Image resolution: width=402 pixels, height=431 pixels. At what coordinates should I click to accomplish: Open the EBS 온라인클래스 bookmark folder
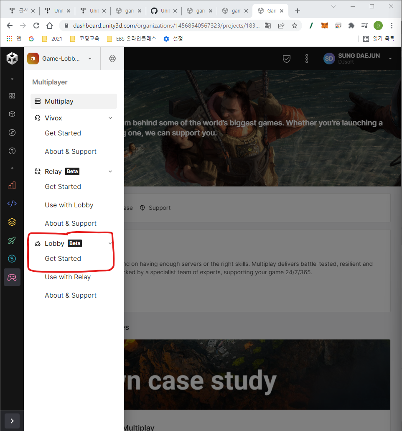click(x=132, y=39)
